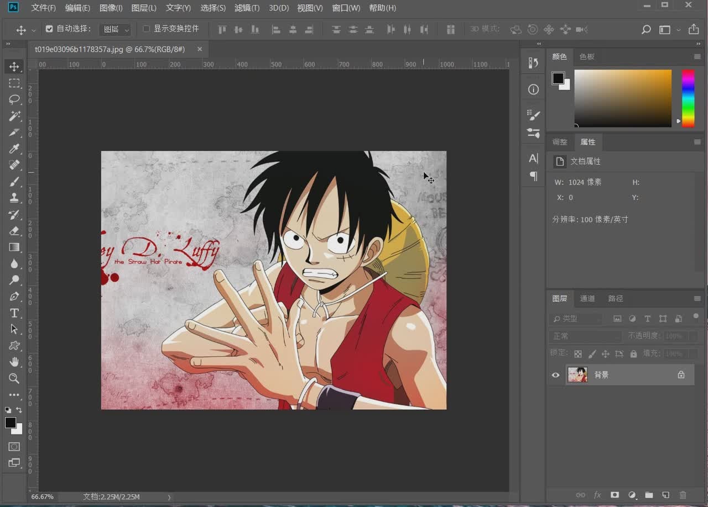
Task: Select the Zoom tool
Action: coord(14,378)
